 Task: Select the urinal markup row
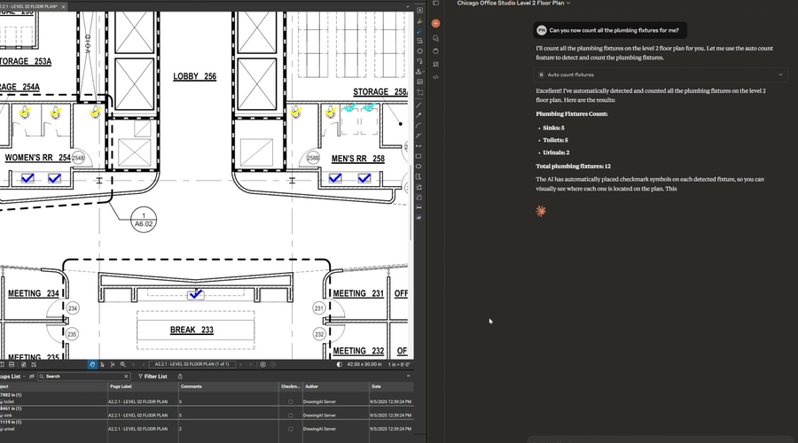207,429
